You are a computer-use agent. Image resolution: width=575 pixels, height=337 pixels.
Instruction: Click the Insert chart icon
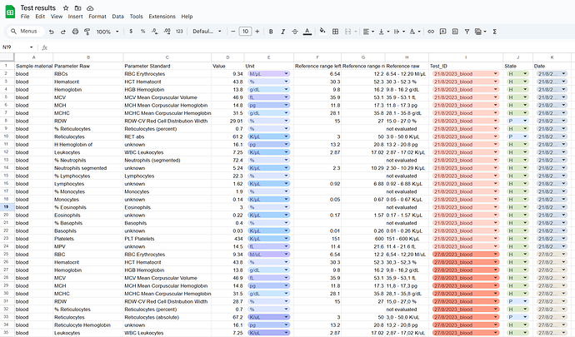click(x=455, y=32)
